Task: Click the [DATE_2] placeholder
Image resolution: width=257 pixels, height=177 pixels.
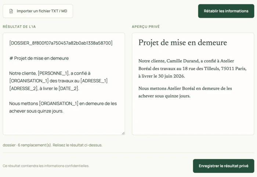Action: tap(68, 89)
